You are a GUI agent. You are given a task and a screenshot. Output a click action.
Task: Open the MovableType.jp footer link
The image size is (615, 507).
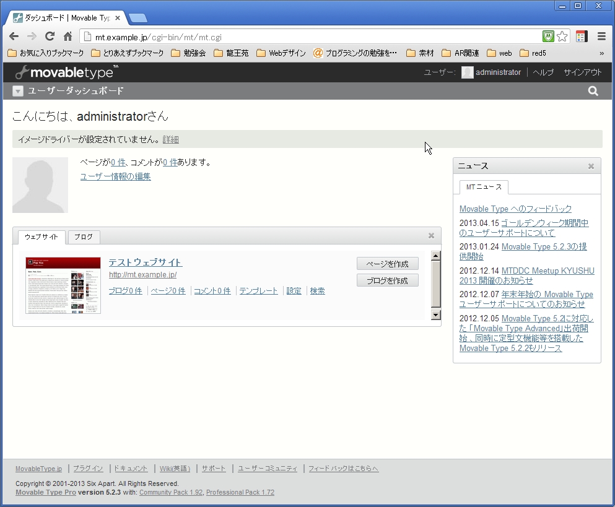click(x=39, y=469)
